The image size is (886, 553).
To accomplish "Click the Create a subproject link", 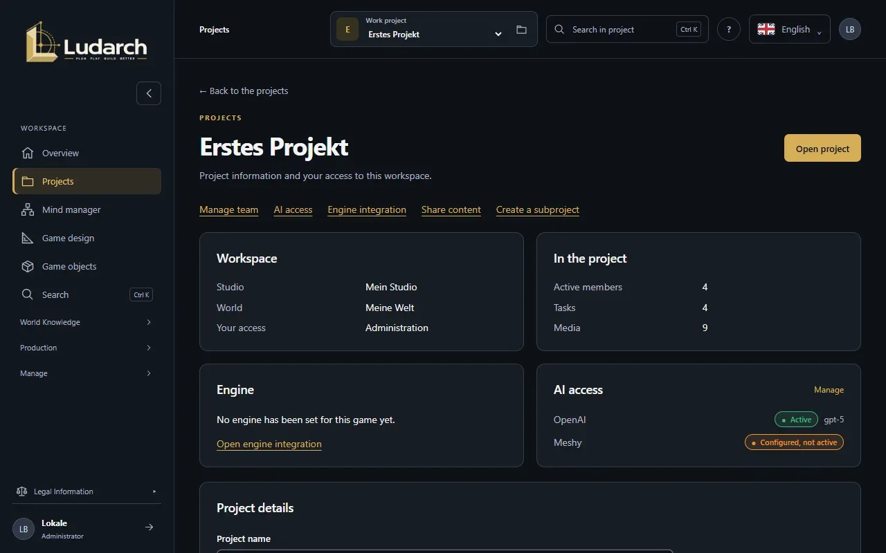I will [538, 209].
